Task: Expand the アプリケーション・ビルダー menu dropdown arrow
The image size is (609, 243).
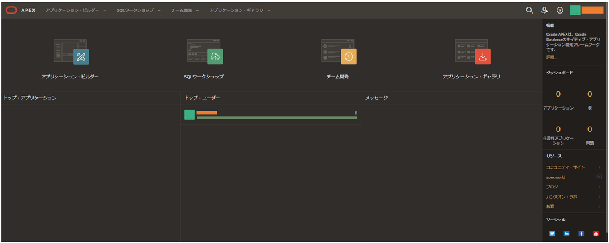Action: (x=105, y=10)
